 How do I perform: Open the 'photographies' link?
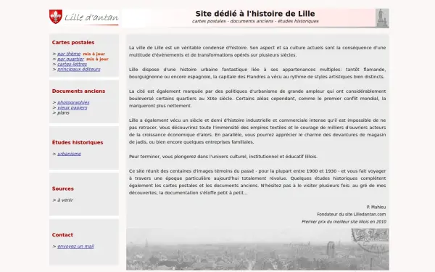(73, 102)
